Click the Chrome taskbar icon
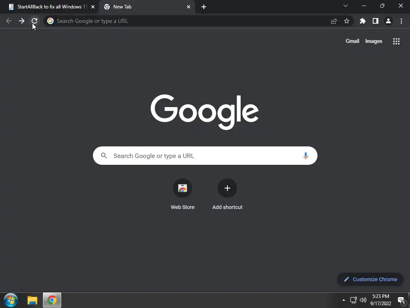Image resolution: width=410 pixels, height=308 pixels. pos(52,300)
